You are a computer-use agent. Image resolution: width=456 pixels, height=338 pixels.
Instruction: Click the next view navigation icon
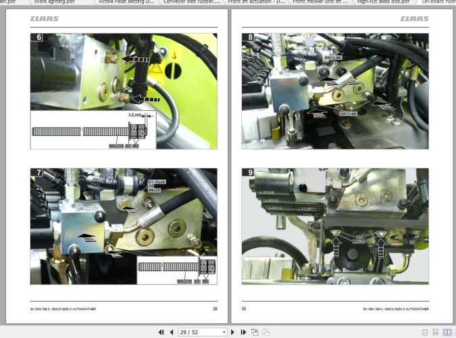click(265, 332)
